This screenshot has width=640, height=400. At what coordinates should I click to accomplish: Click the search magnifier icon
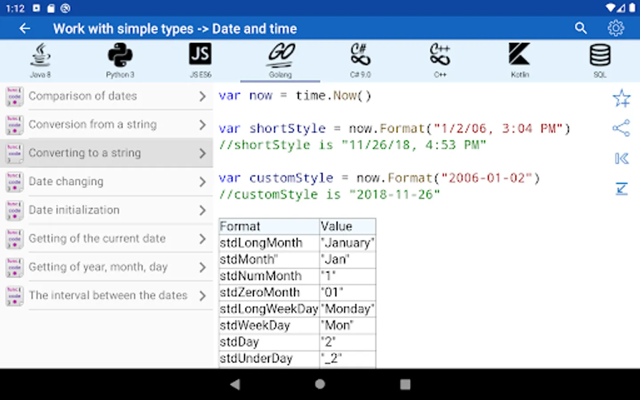coord(580,28)
